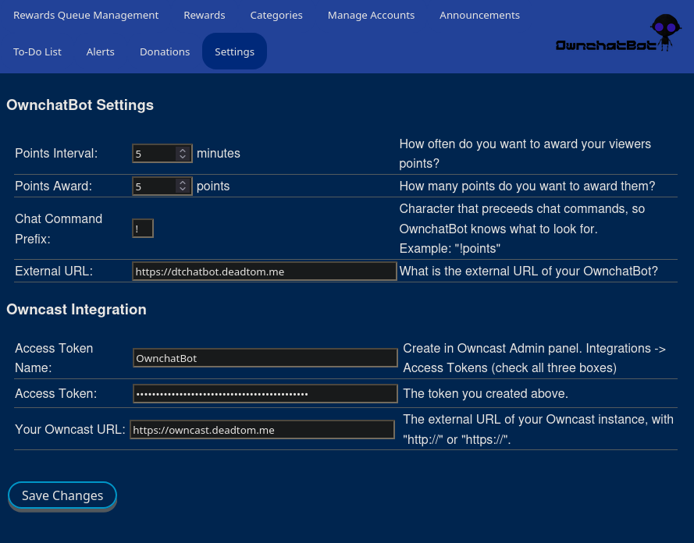
Task: Focus the Chat Command Prefix field
Action: (143, 229)
